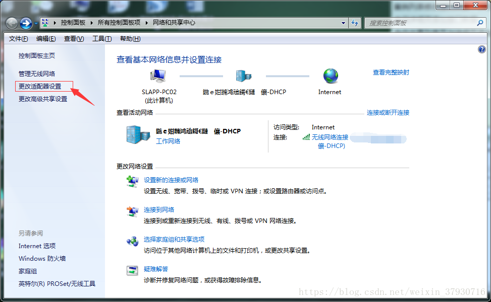Click the 连接到网络 icon
The height and width of the screenshot is (302, 491).
click(132, 211)
